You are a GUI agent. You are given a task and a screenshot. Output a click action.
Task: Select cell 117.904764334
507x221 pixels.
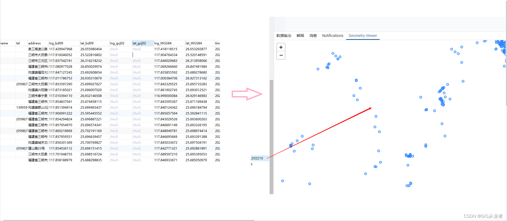(x=169, y=55)
